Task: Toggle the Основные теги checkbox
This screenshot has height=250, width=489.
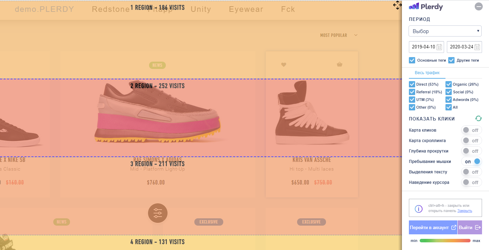Action: click(x=412, y=60)
